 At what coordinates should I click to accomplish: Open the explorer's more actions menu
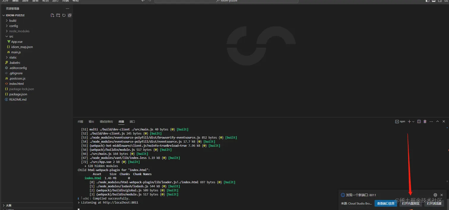67,9
